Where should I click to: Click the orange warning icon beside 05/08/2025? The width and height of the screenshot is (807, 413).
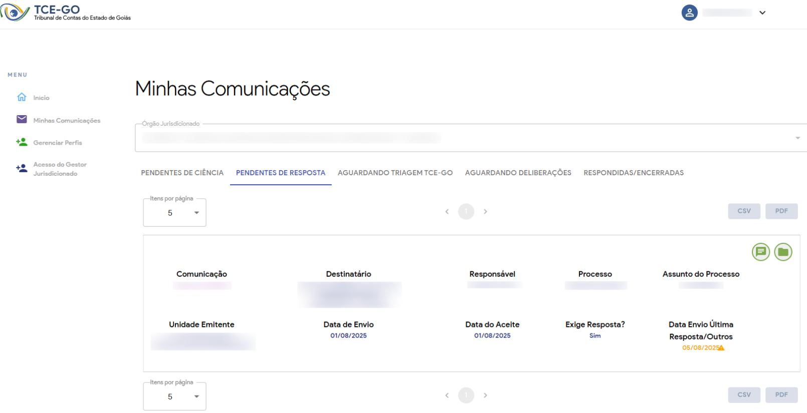pyautogui.click(x=721, y=348)
